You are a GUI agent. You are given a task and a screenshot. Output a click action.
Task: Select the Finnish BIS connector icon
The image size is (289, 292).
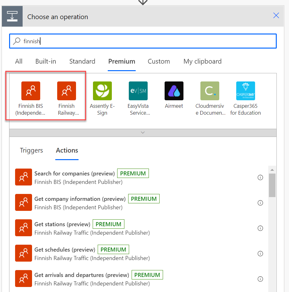click(31, 91)
